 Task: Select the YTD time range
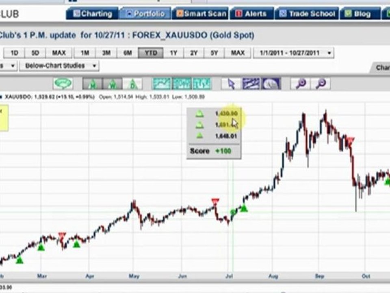(151, 53)
